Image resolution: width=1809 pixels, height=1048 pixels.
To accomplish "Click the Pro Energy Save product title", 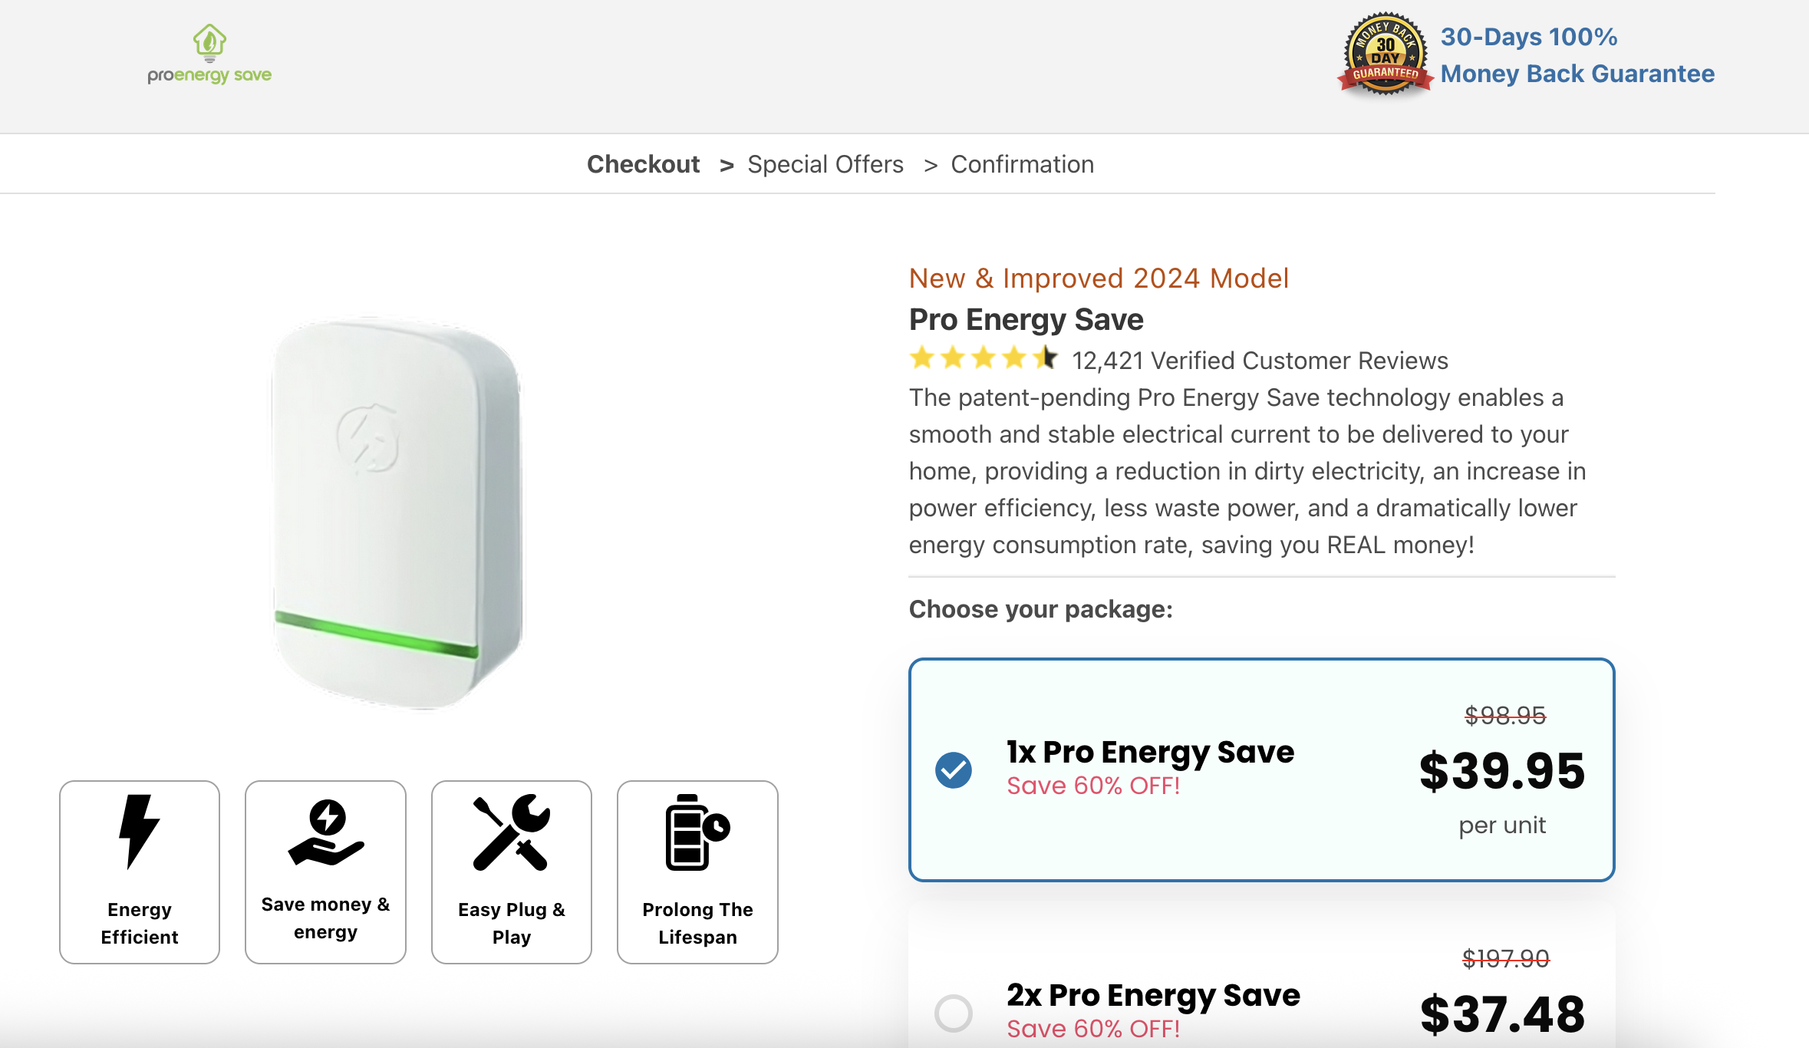I will 1026,320.
